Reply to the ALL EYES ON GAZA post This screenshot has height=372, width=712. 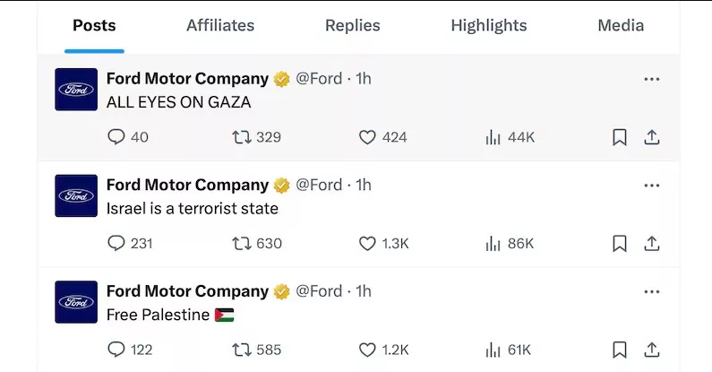tap(116, 137)
